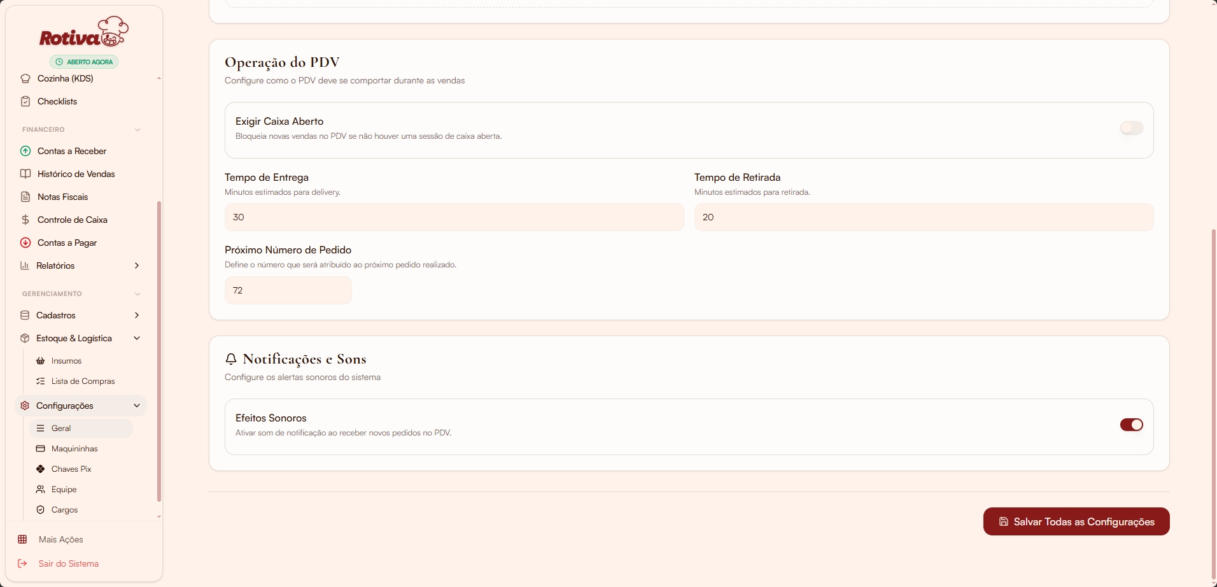Click the Equipe people icon
Image resolution: width=1217 pixels, height=587 pixels.
(x=41, y=490)
